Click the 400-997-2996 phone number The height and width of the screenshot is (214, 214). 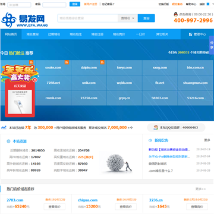coord(193,20)
